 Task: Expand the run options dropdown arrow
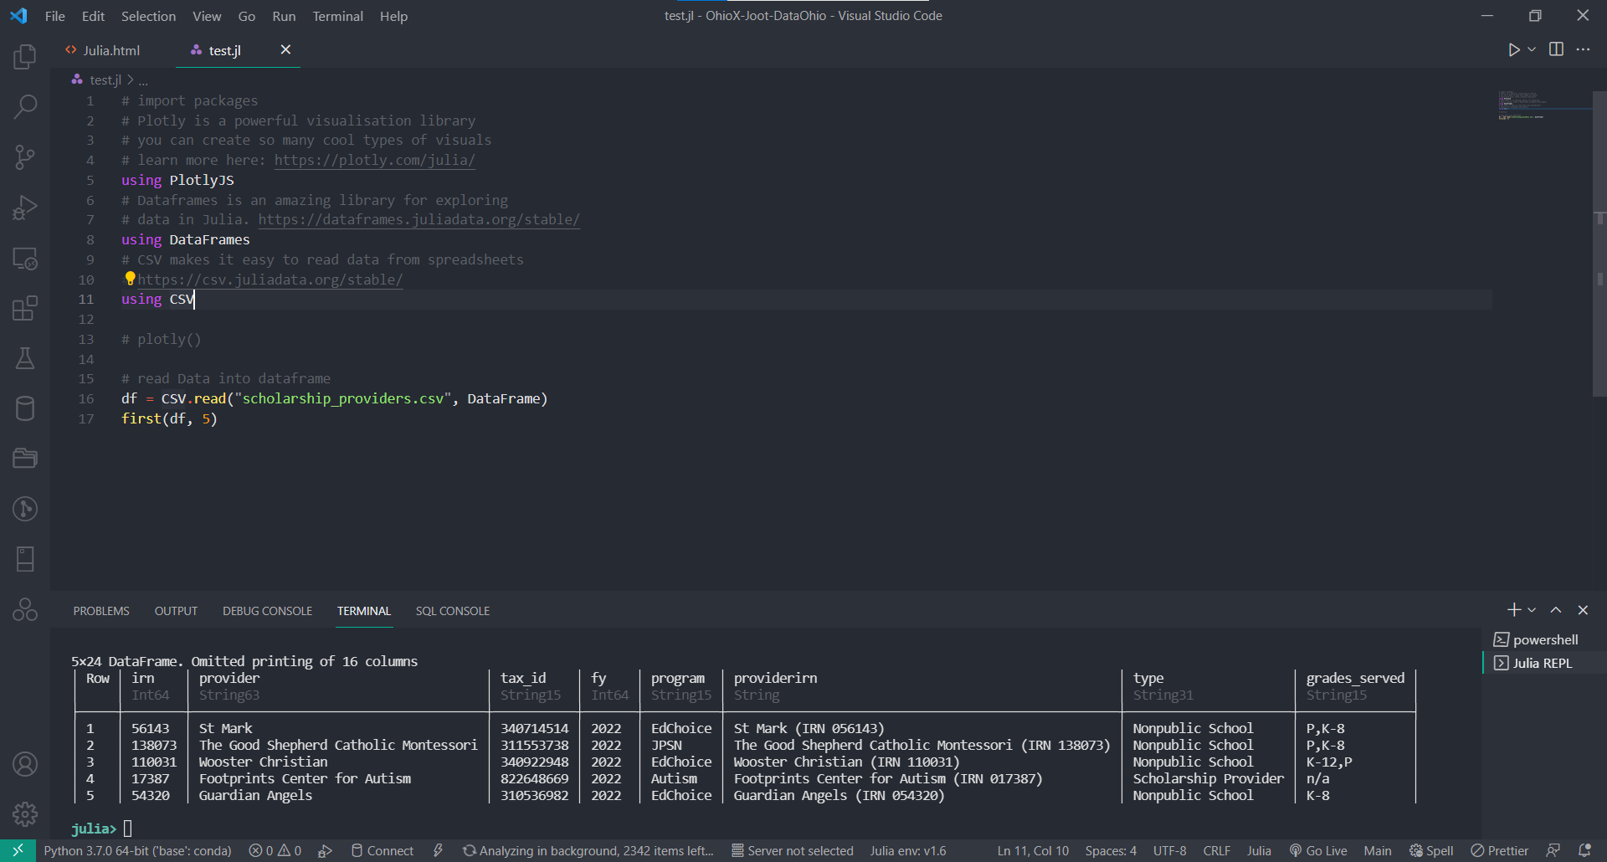click(1532, 50)
